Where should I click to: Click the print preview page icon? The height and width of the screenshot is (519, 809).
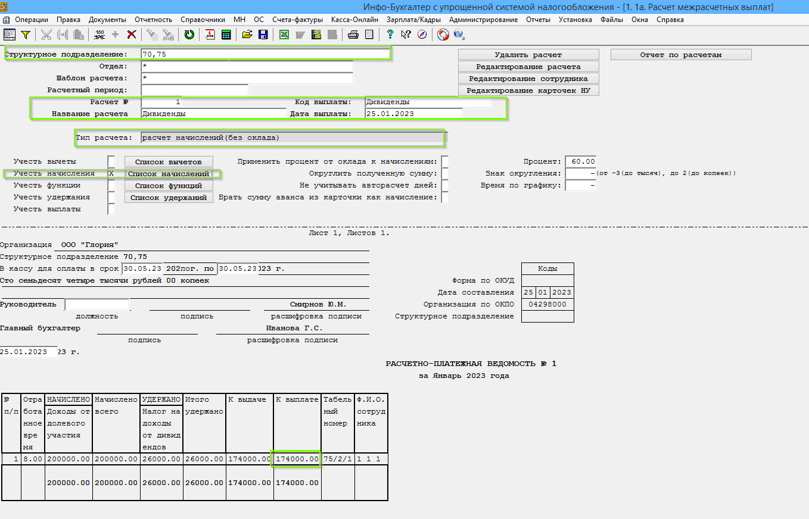tap(369, 35)
